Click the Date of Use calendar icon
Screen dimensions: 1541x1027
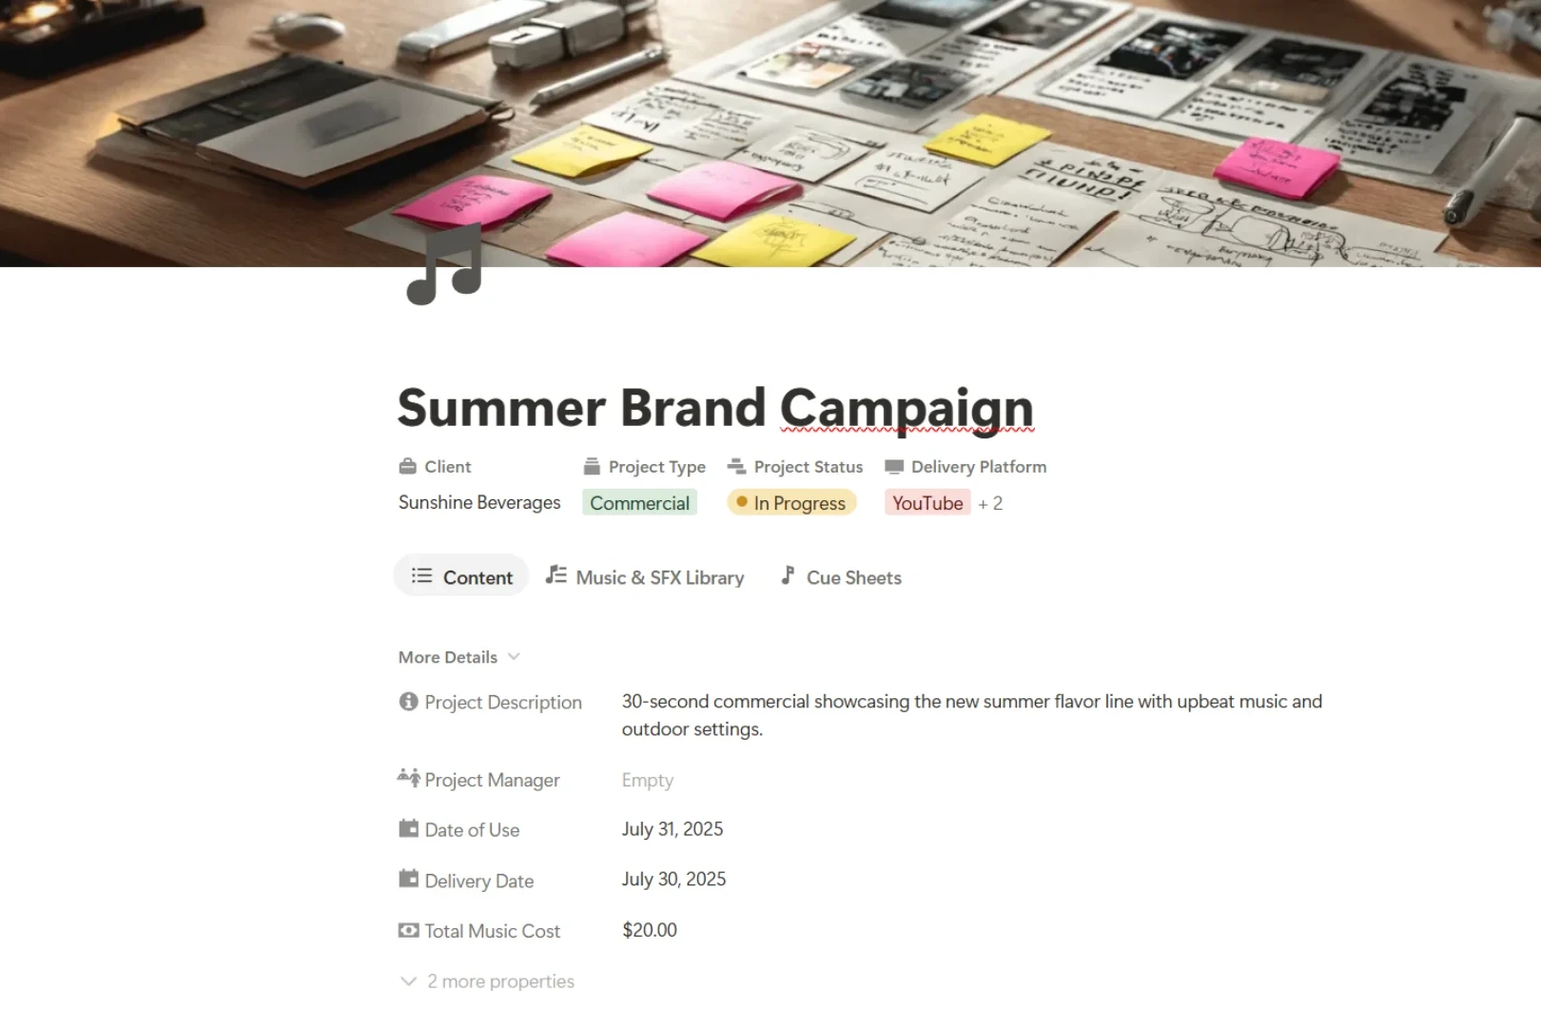[409, 829]
